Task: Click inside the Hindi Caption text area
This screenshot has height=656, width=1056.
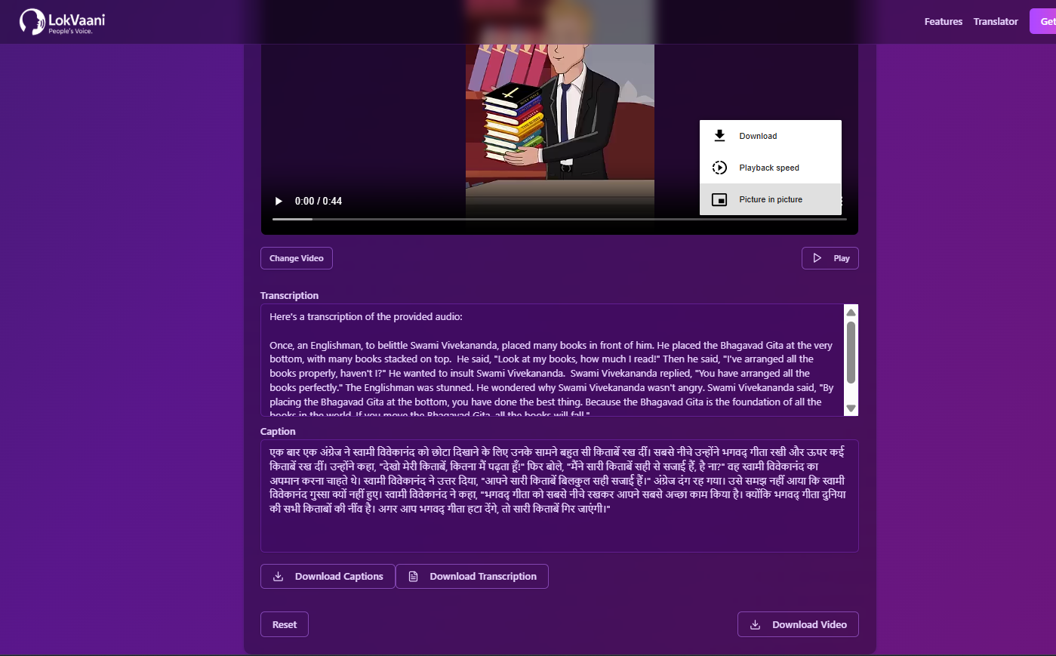Action: (x=559, y=496)
